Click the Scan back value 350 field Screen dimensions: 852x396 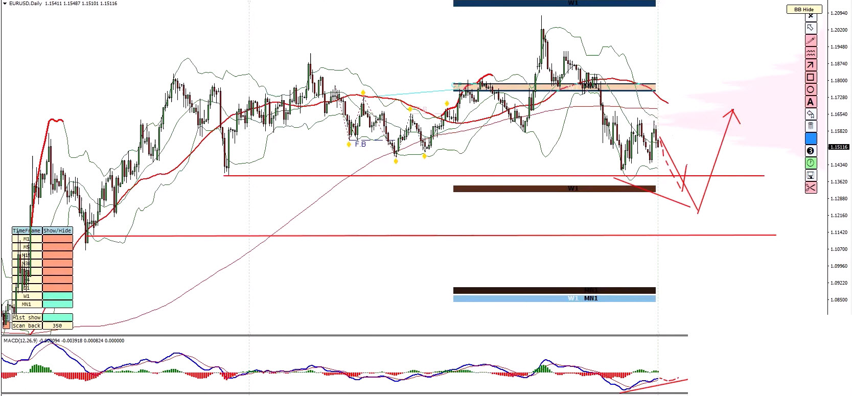click(x=57, y=325)
